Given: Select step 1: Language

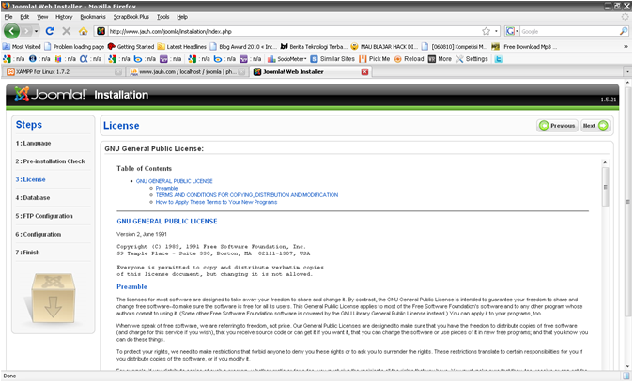Looking at the screenshot, I should [33, 143].
